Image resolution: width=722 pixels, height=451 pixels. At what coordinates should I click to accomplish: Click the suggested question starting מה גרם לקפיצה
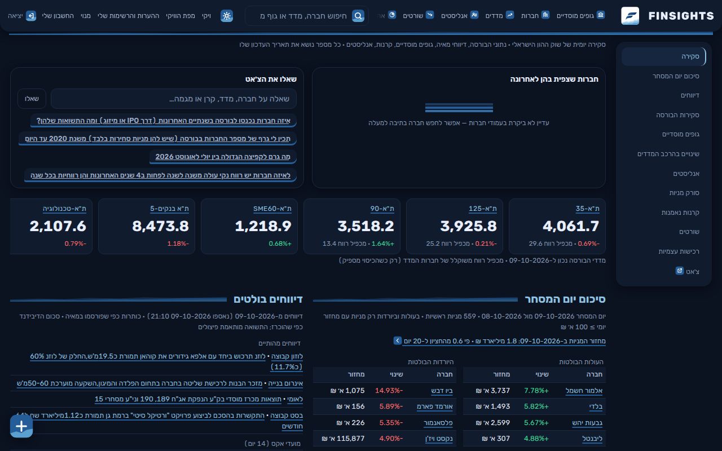[x=223, y=157]
